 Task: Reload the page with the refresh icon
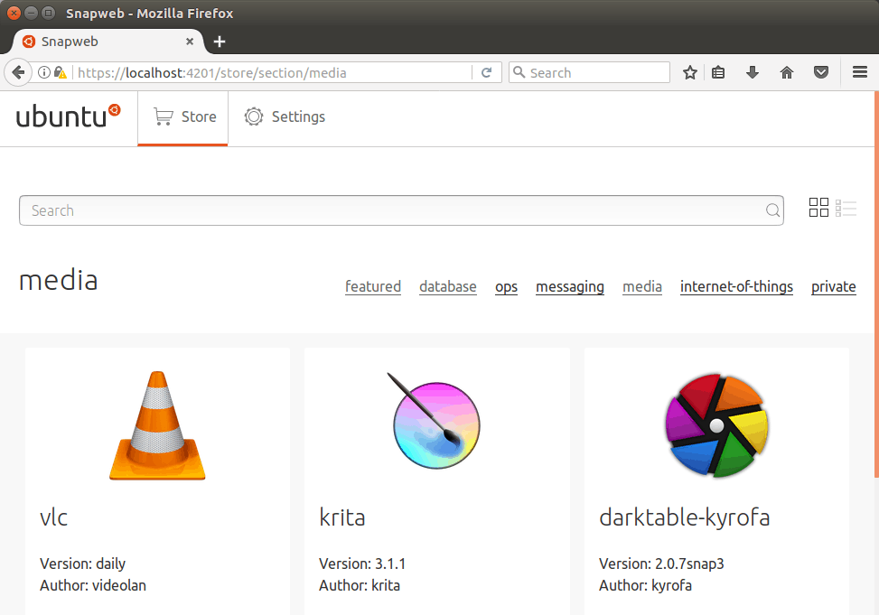click(487, 72)
